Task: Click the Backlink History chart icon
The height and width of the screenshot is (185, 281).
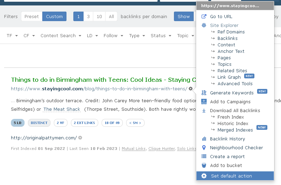Action: [204, 139]
